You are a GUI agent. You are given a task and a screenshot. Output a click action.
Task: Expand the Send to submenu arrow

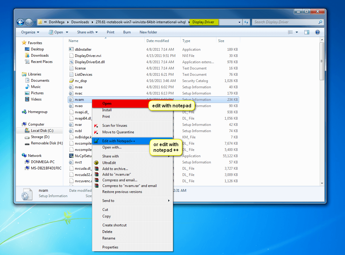[169, 200]
